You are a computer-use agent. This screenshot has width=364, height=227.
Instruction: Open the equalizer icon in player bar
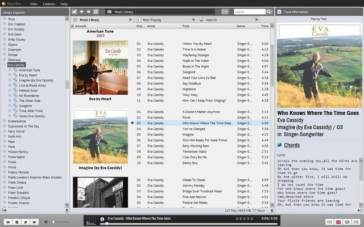(329, 222)
